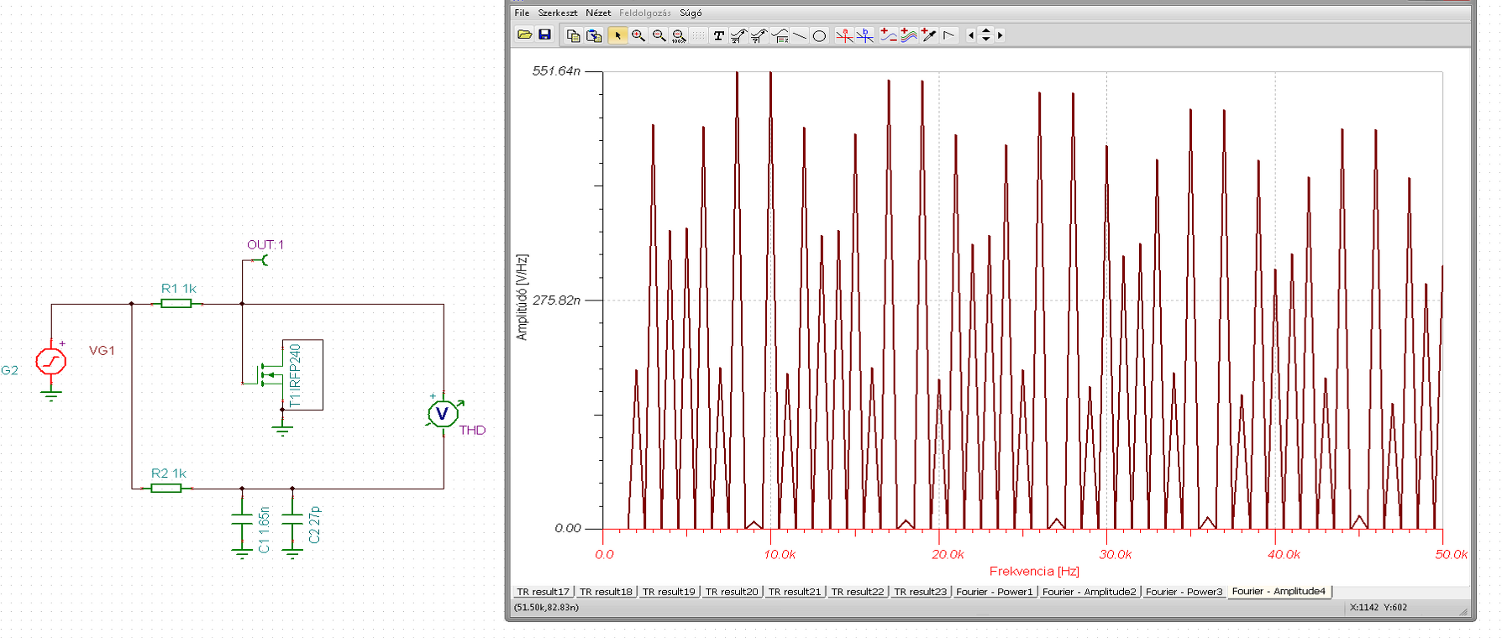Toggle the dotted grid icon
The width and height of the screenshot is (1502, 638).
(699, 35)
